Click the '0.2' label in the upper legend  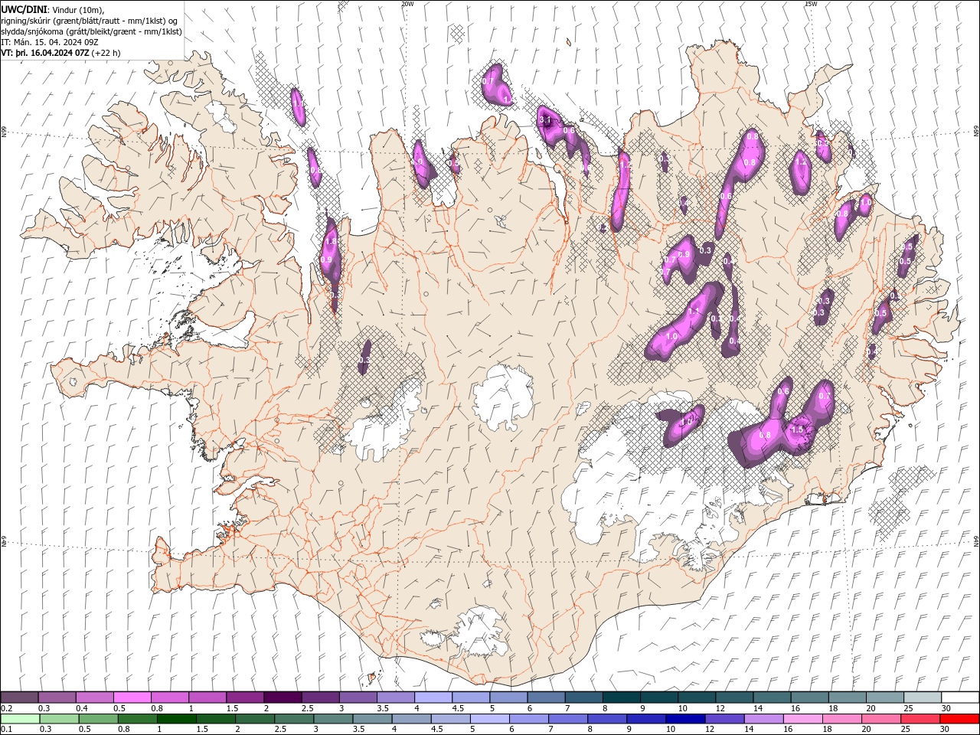[6, 708]
